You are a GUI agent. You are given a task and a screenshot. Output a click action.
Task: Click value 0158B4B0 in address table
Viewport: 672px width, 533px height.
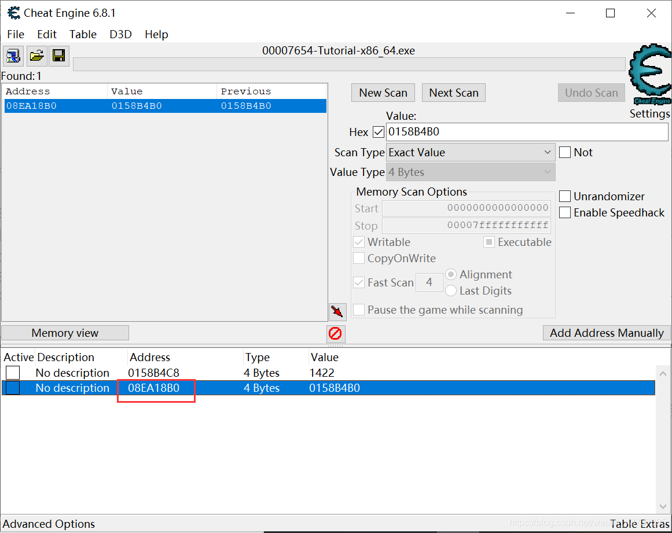click(x=335, y=388)
